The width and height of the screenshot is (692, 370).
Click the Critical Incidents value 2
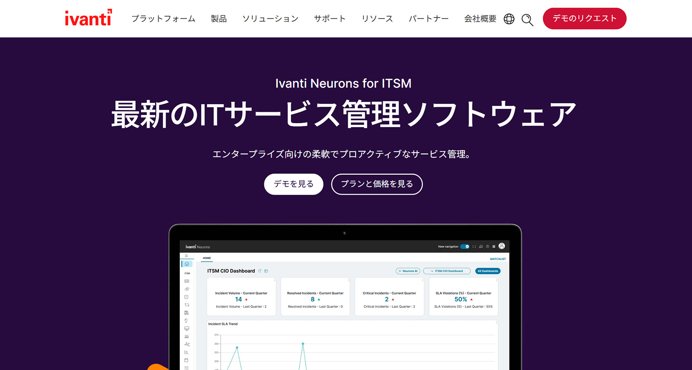tap(387, 299)
